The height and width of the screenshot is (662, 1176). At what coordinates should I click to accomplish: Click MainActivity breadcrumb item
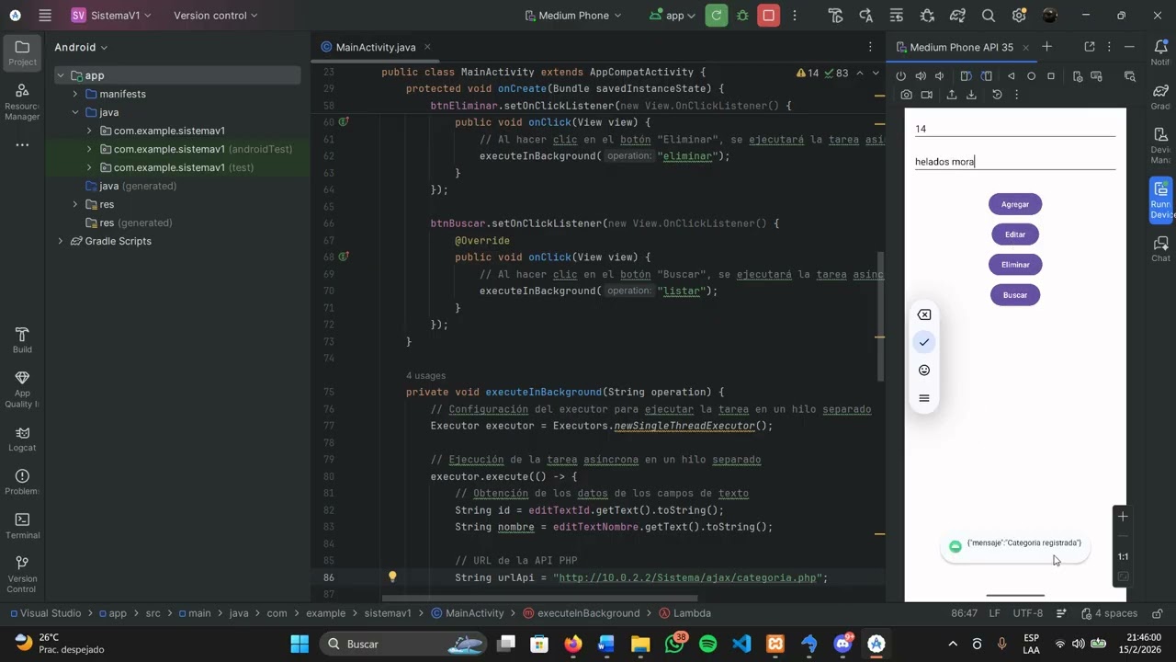[x=467, y=613]
